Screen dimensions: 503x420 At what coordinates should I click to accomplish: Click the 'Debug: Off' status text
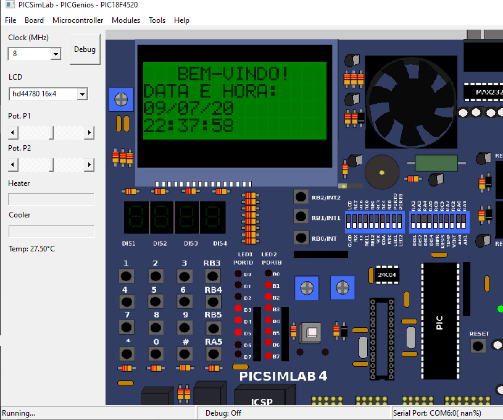[x=223, y=413]
